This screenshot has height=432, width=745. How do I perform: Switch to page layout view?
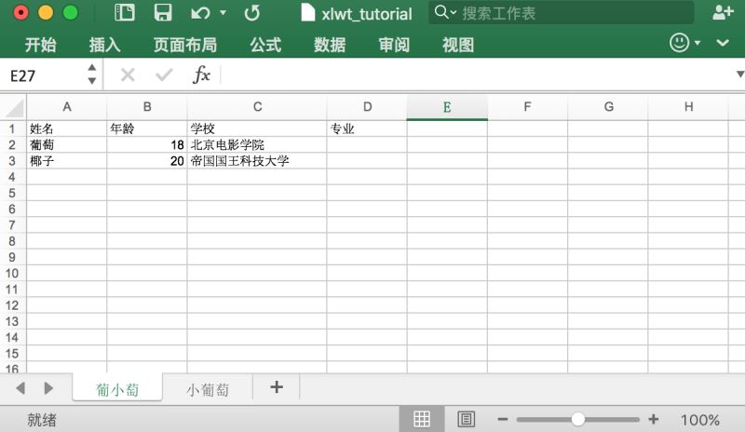coord(467,419)
